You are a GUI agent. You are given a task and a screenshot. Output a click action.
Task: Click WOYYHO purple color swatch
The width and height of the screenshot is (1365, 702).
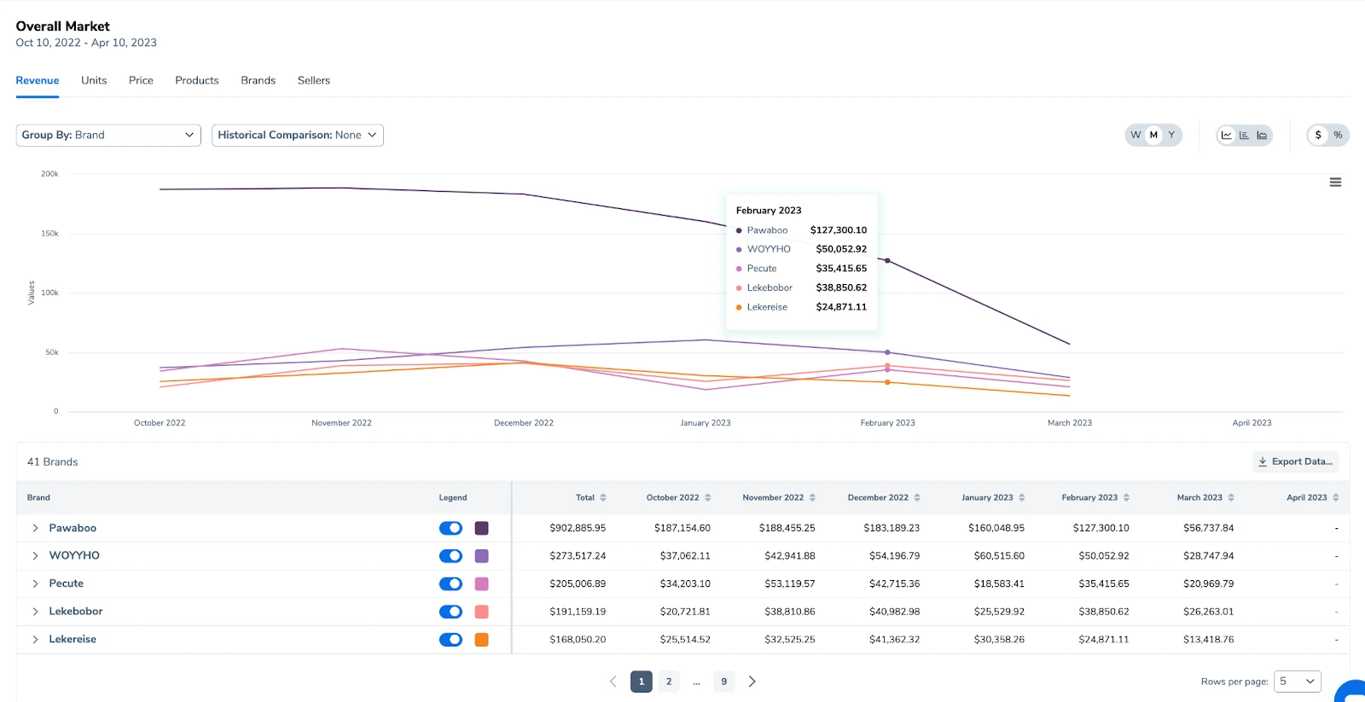[x=482, y=556]
